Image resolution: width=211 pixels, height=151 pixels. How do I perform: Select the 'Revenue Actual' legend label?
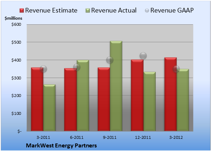[114, 10]
